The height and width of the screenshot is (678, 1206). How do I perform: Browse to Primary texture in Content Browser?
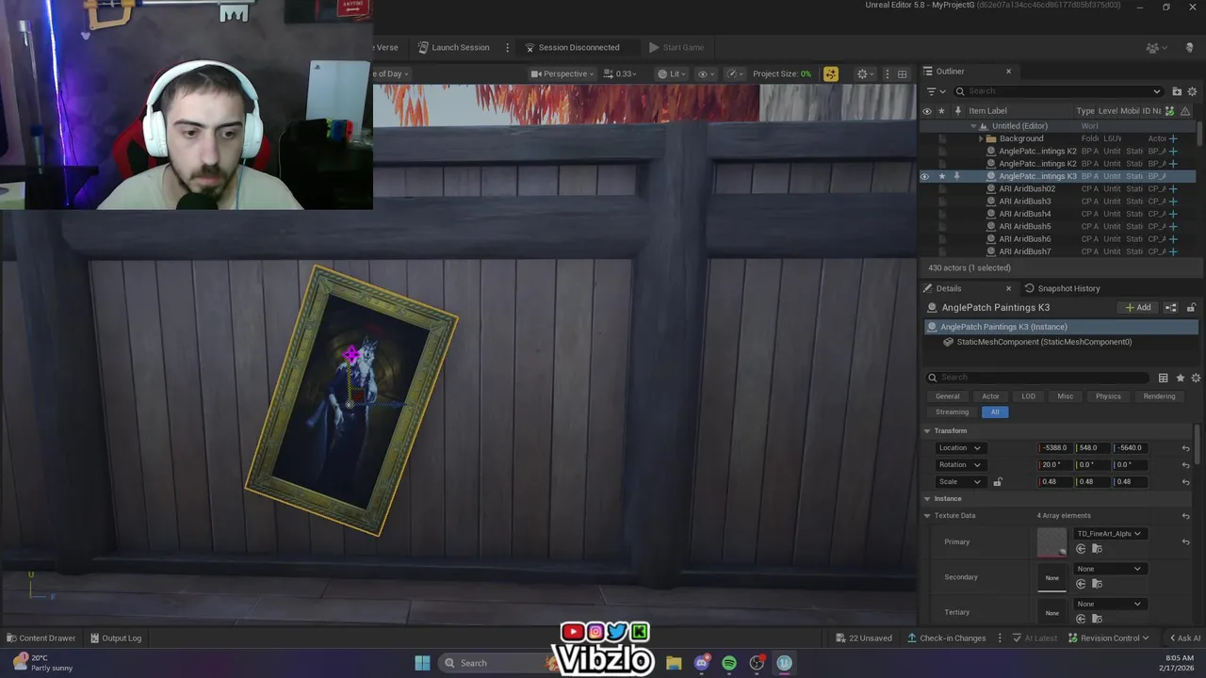point(1097,549)
